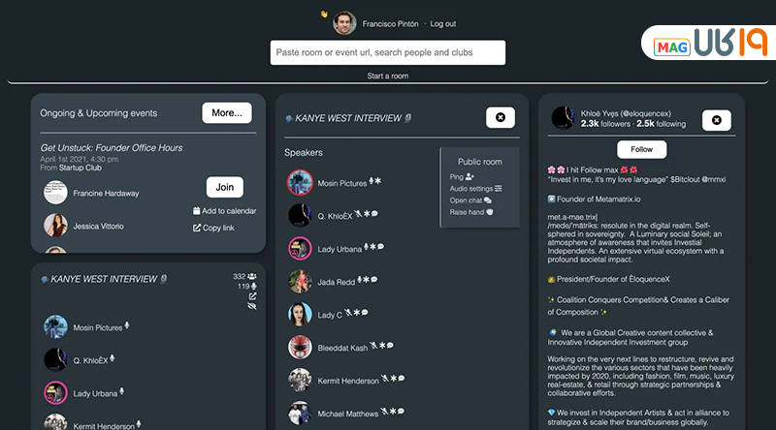Open Mosin Pictures speaker avatar
Viewport: 776px width, 430px height.
tap(300, 182)
